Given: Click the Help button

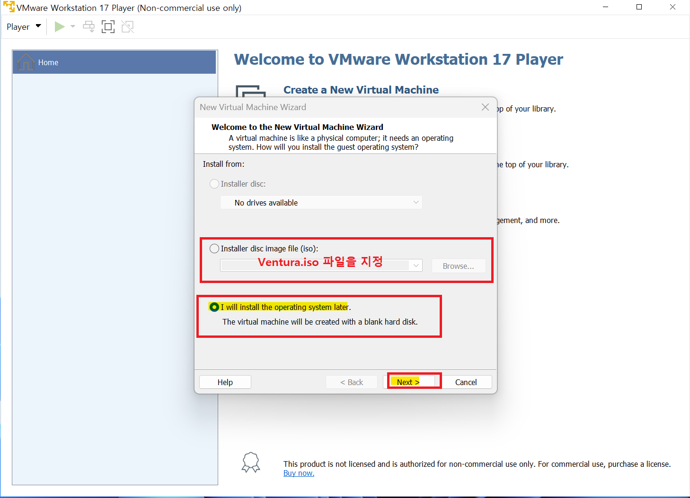Looking at the screenshot, I should pos(225,382).
